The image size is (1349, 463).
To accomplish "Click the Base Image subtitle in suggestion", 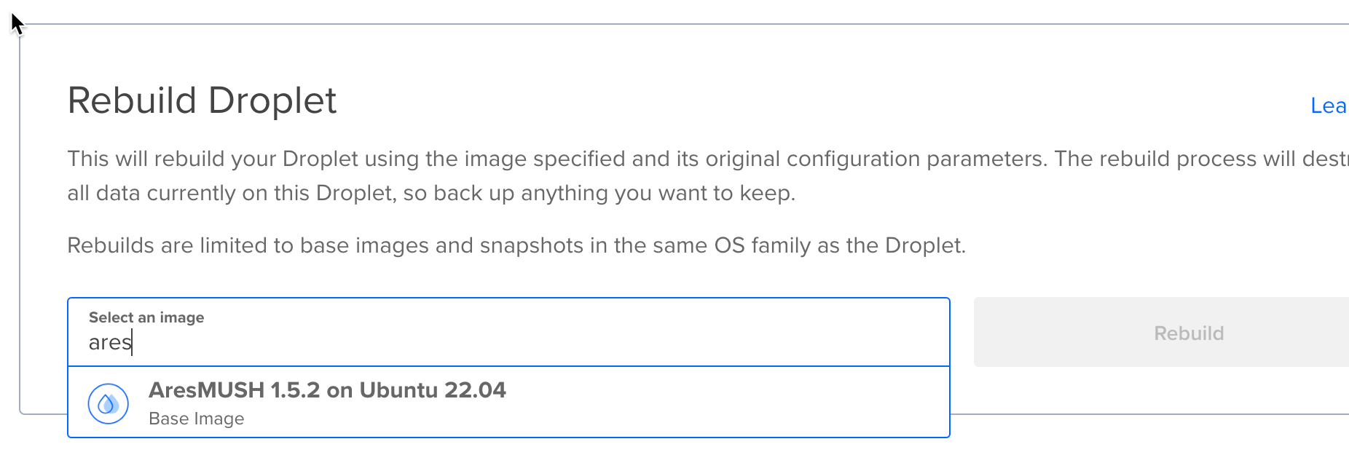I will (x=196, y=419).
